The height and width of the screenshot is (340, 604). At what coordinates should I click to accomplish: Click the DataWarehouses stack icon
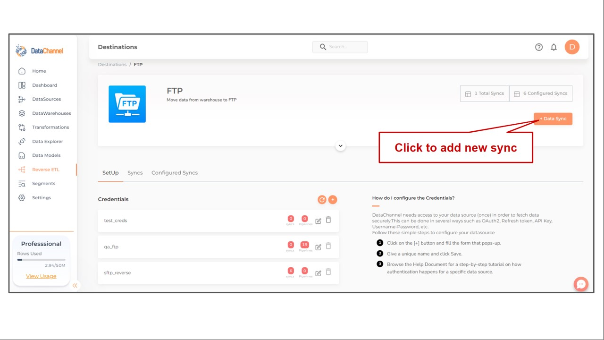point(22,113)
